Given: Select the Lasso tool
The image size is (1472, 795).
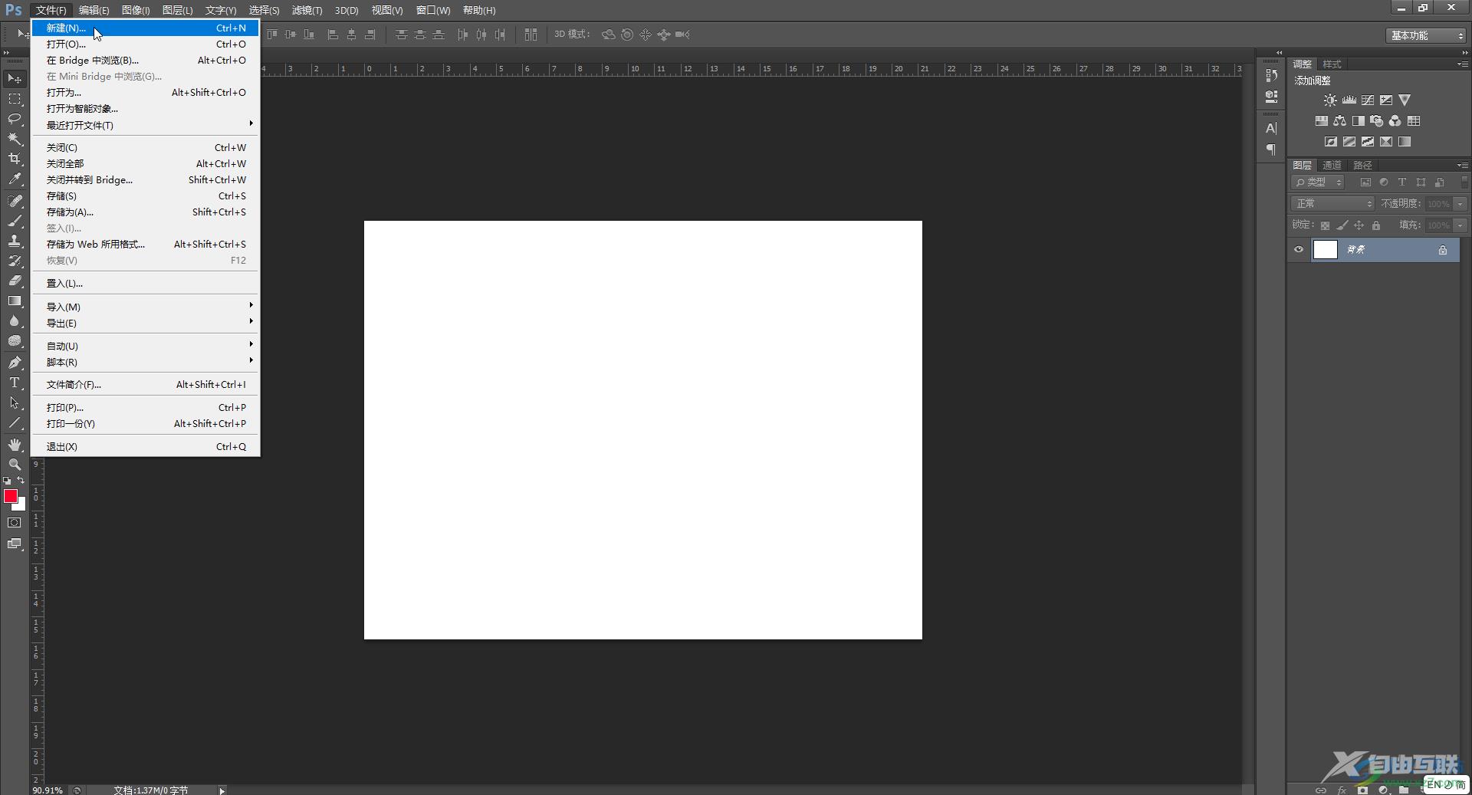Looking at the screenshot, I should 15,119.
